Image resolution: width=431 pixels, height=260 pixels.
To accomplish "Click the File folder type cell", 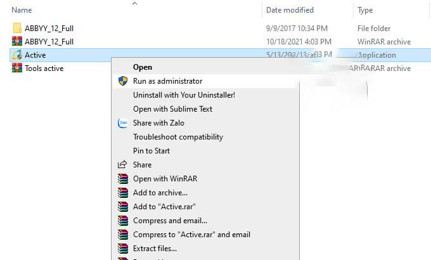I will click(374, 29).
